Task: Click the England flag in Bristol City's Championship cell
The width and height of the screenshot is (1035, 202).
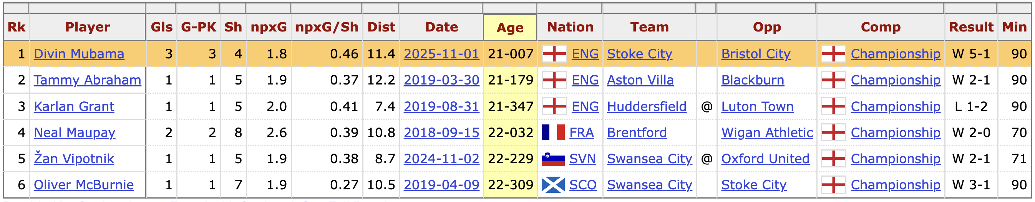Action: point(833,54)
